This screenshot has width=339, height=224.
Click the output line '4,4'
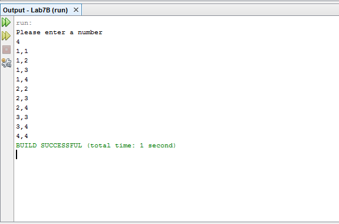pos(22,136)
